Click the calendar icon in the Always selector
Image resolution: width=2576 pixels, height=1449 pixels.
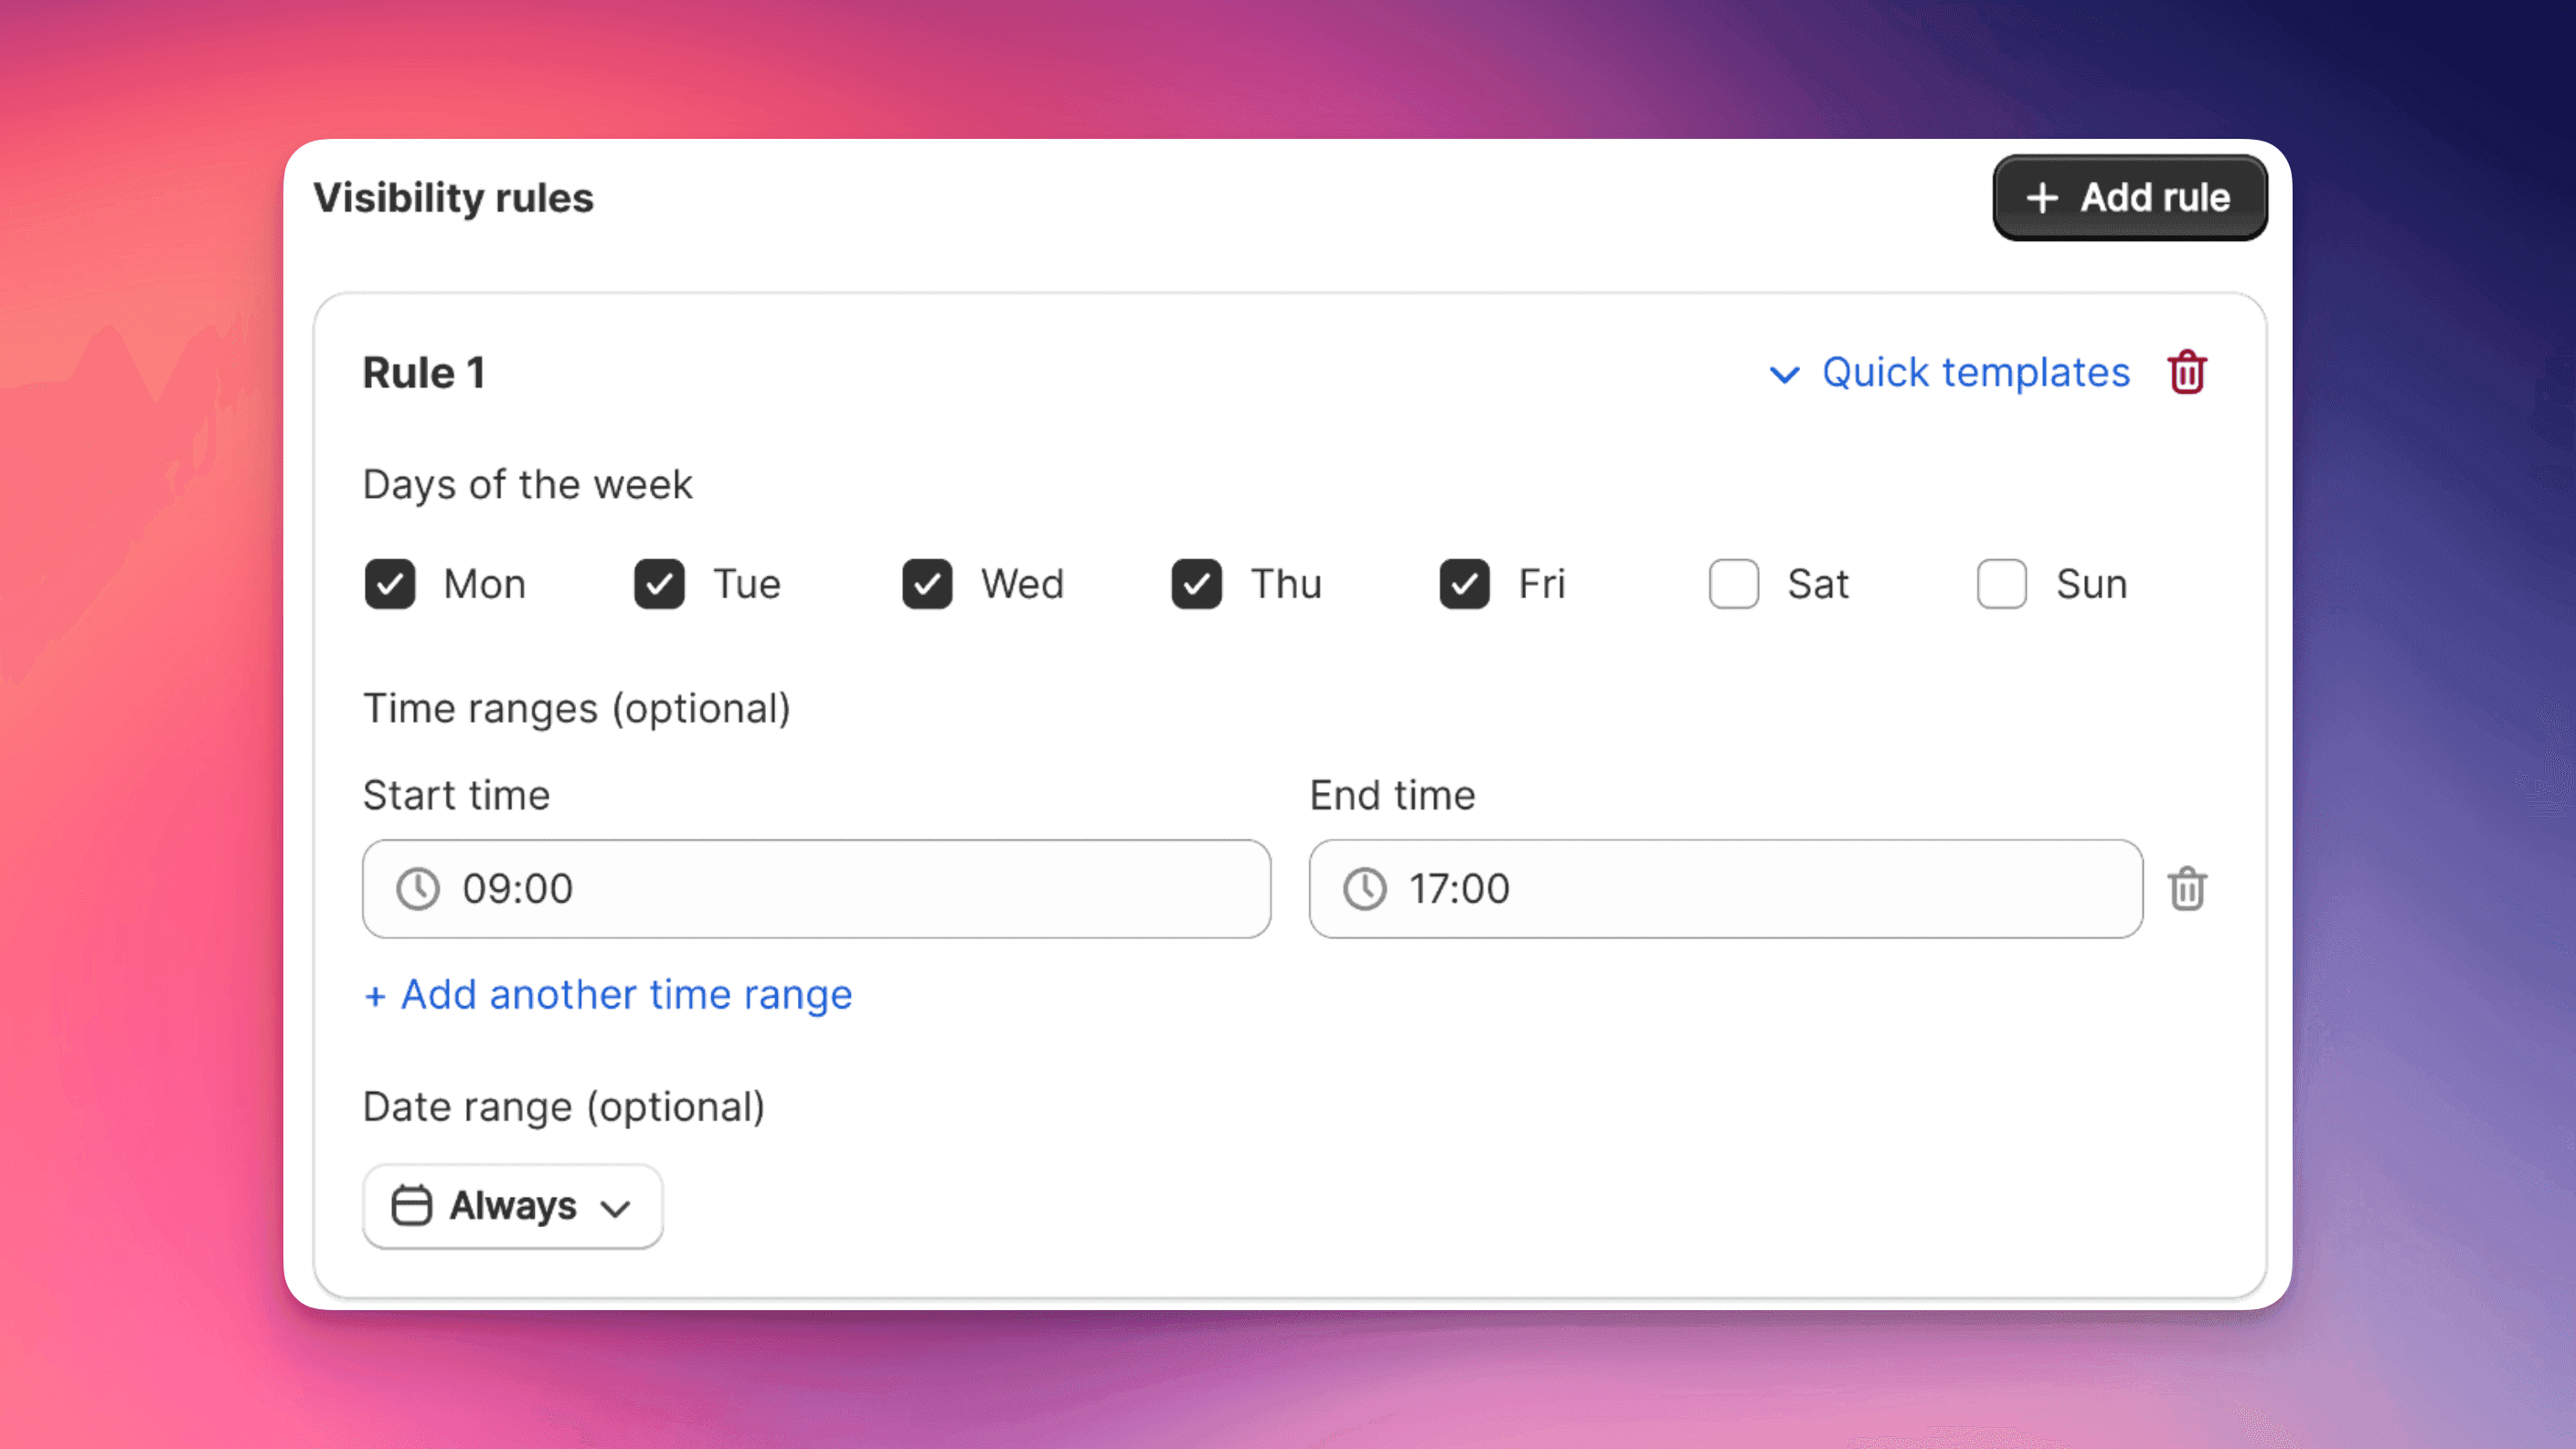point(413,1205)
